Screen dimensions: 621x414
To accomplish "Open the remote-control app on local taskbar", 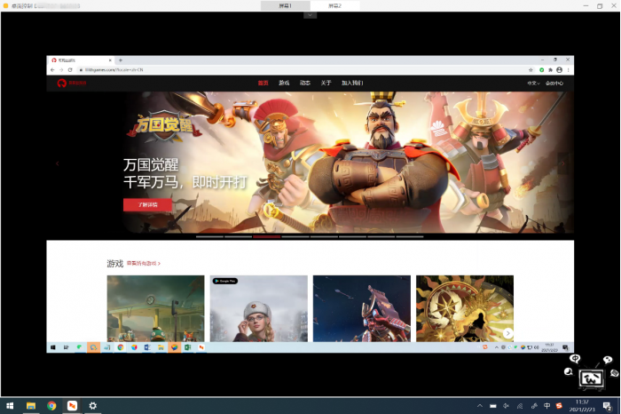I will click(x=72, y=406).
